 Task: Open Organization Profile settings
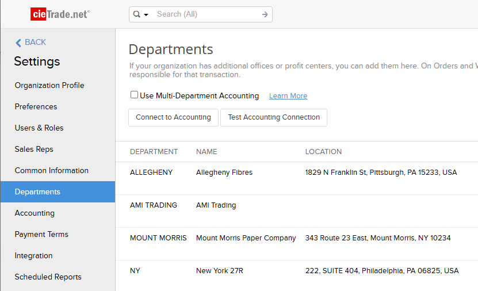pyautogui.click(x=49, y=85)
